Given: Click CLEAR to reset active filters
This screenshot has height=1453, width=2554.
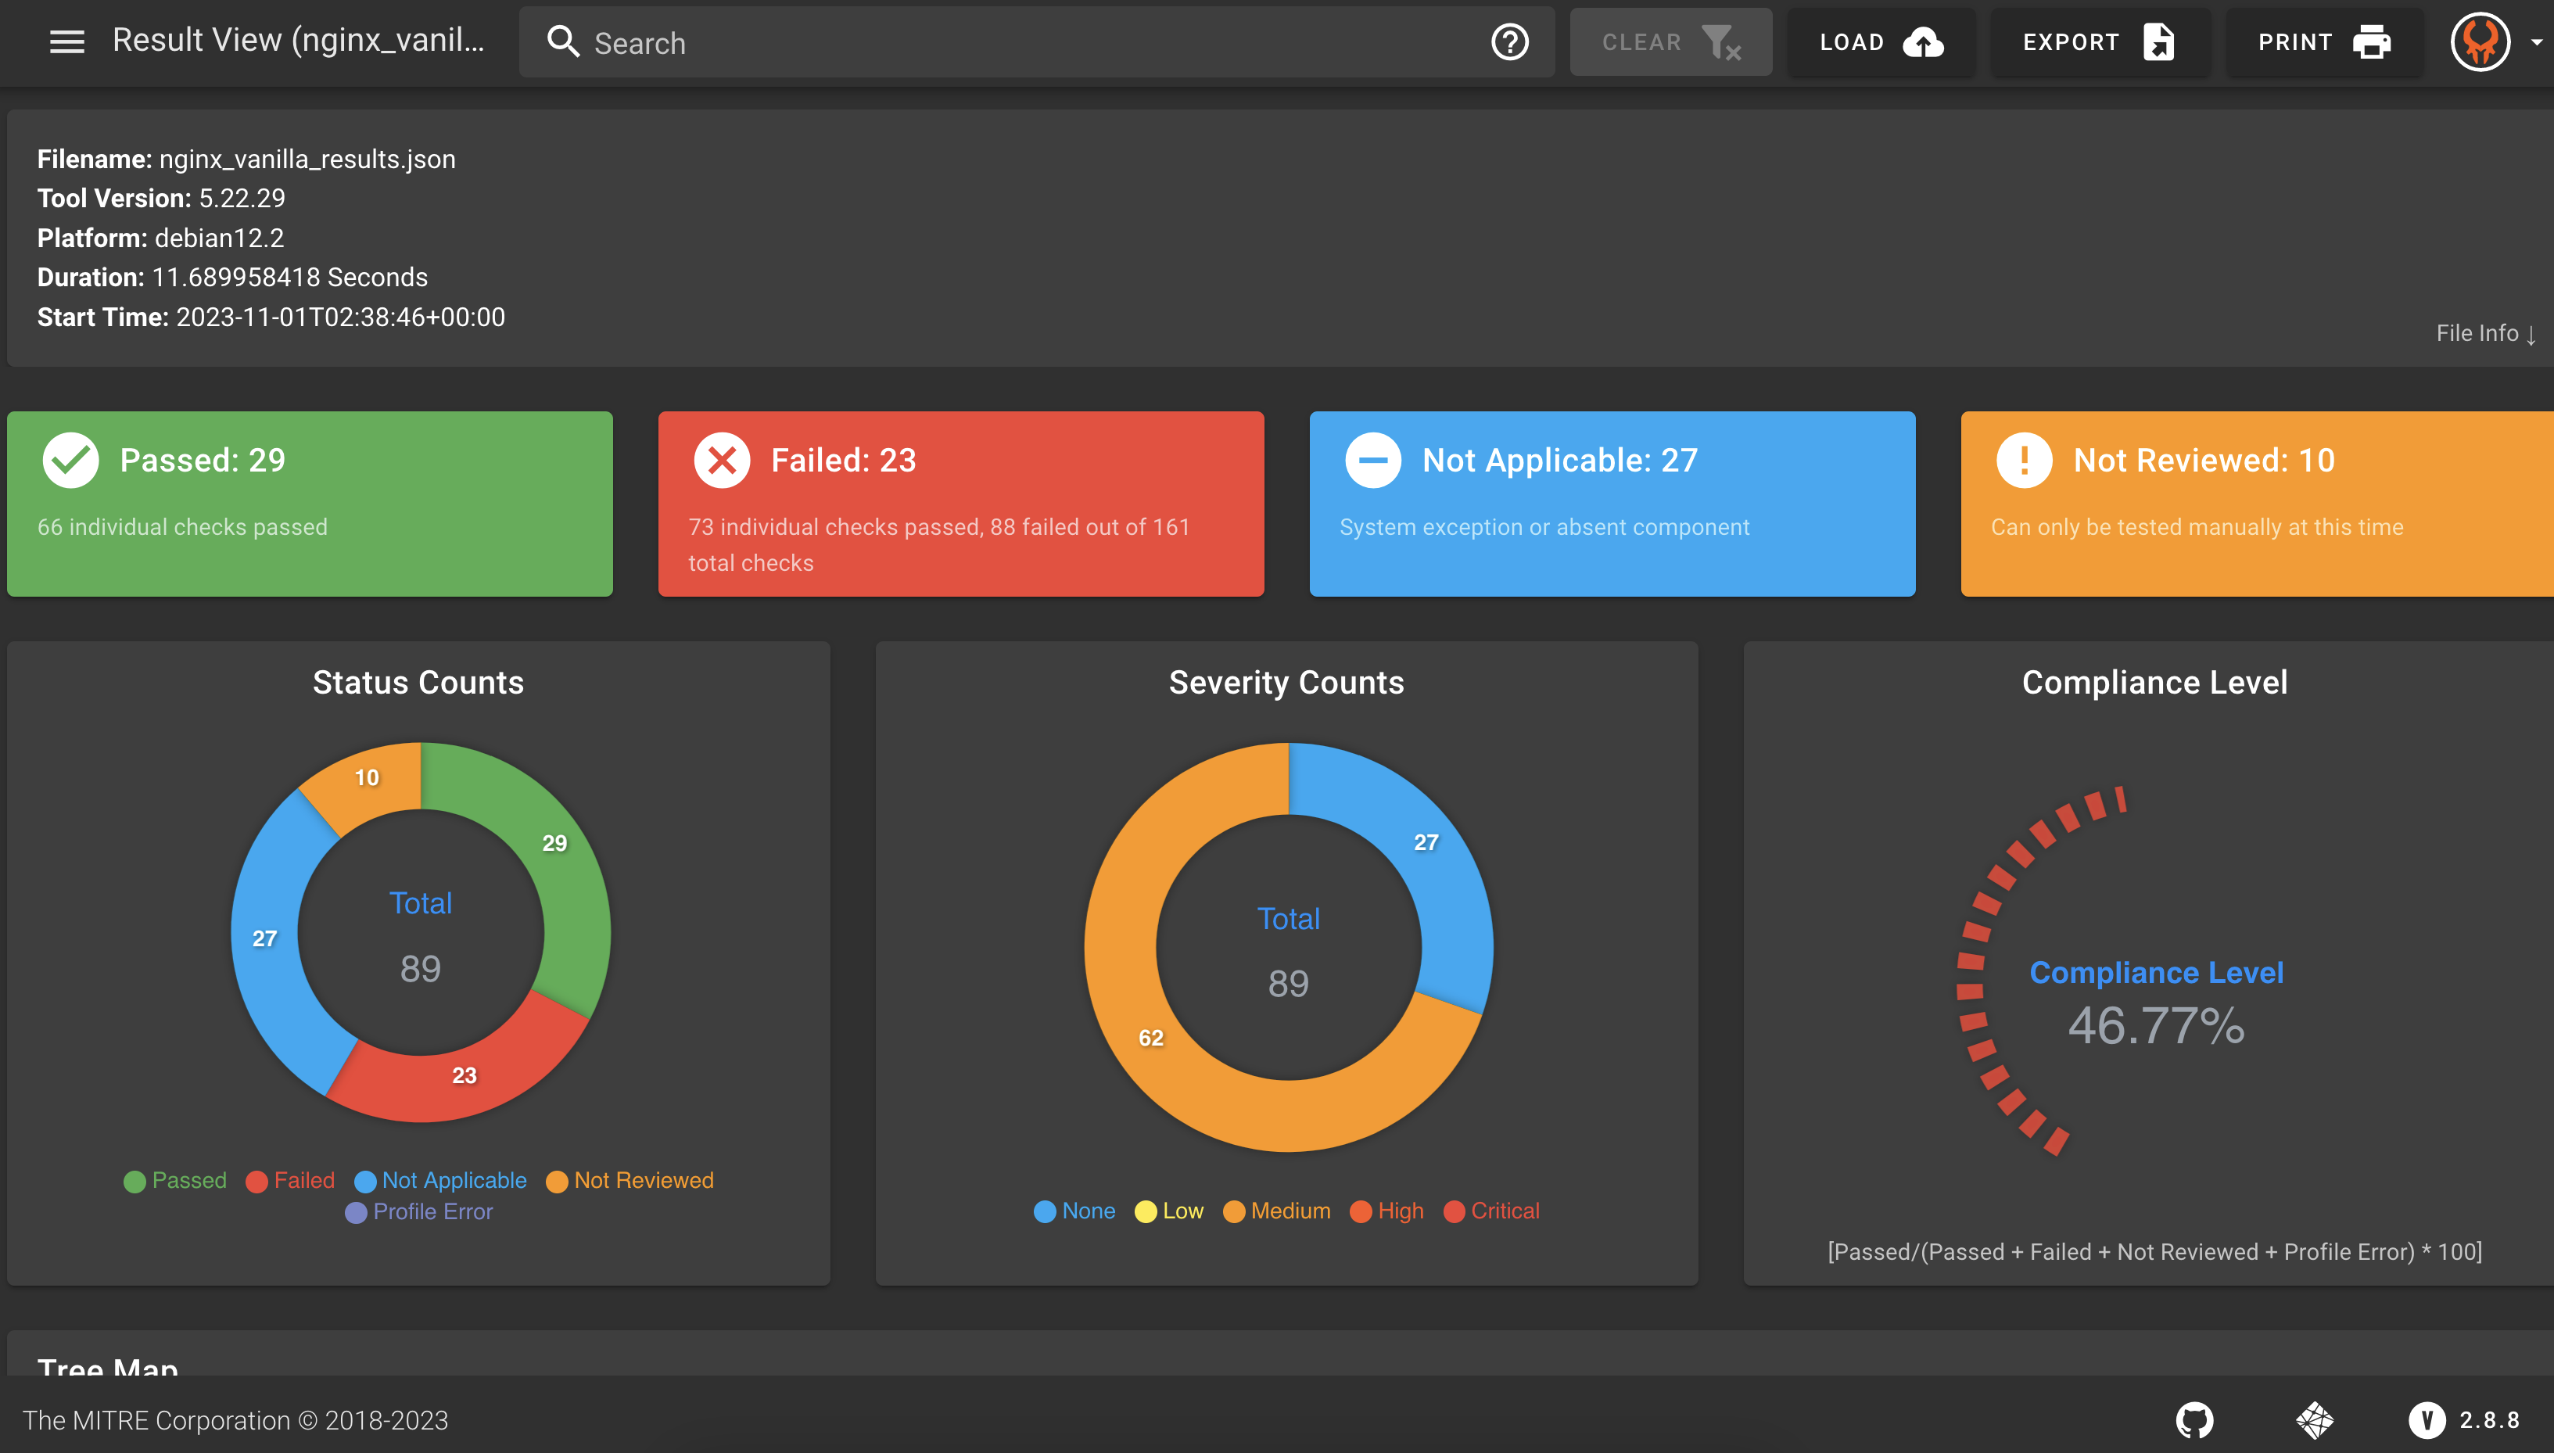Looking at the screenshot, I should pyautogui.click(x=1670, y=42).
